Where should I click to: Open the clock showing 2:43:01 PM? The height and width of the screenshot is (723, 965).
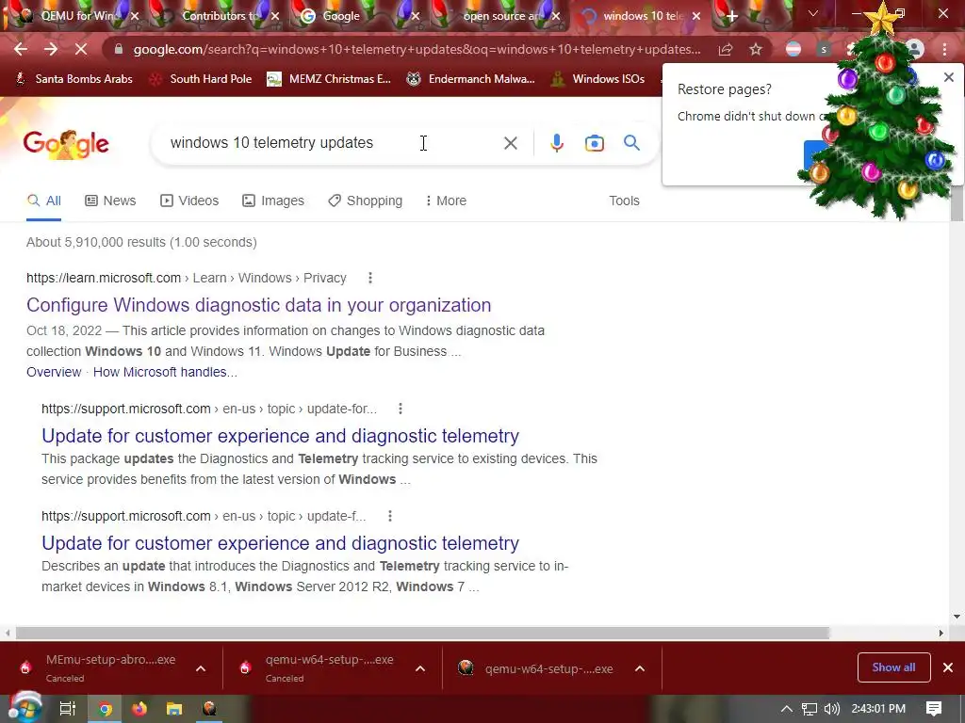point(878,709)
